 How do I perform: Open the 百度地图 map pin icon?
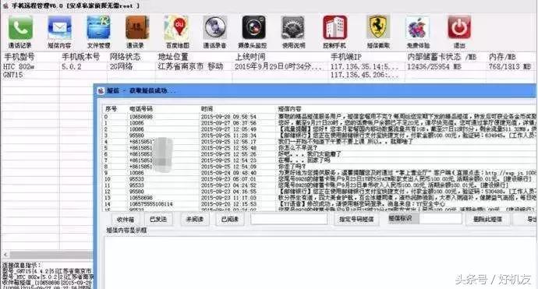(x=177, y=27)
